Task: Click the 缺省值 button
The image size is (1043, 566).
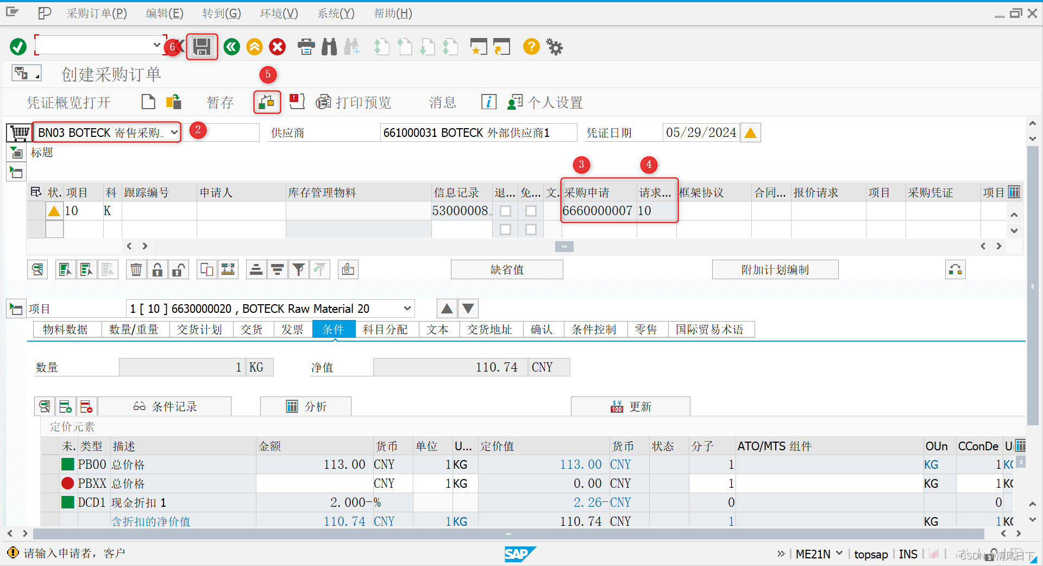Action: (x=507, y=269)
